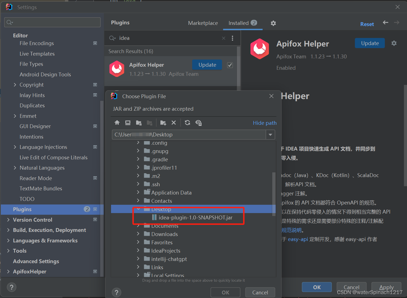The width and height of the screenshot is (407, 298).
Task: Click Cancel in Choose Plugin File dialog
Action: (x=260, y=292)
